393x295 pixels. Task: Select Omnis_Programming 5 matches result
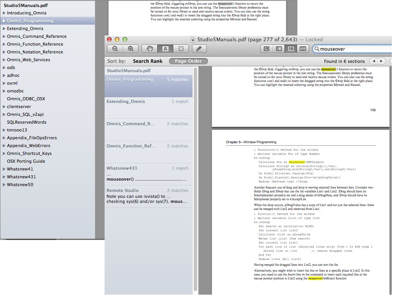click(x=148, y=86)
